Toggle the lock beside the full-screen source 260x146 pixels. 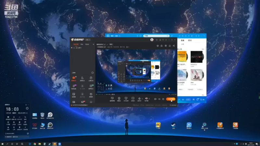click(74, 48)
